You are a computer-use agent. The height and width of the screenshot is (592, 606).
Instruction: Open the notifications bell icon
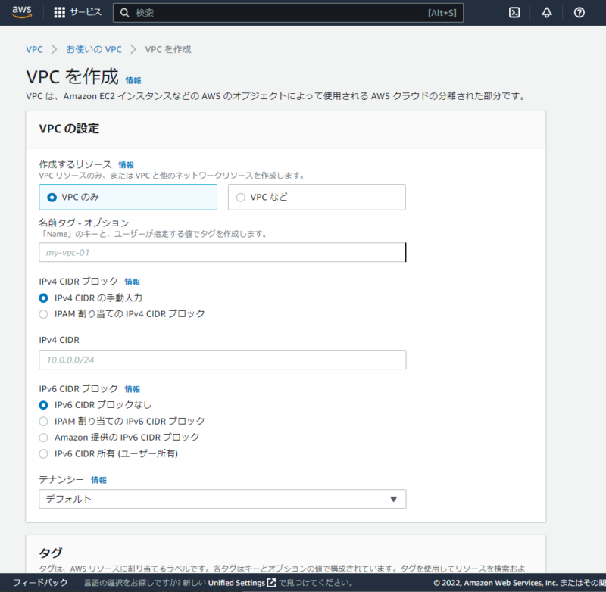click(546, 13)
